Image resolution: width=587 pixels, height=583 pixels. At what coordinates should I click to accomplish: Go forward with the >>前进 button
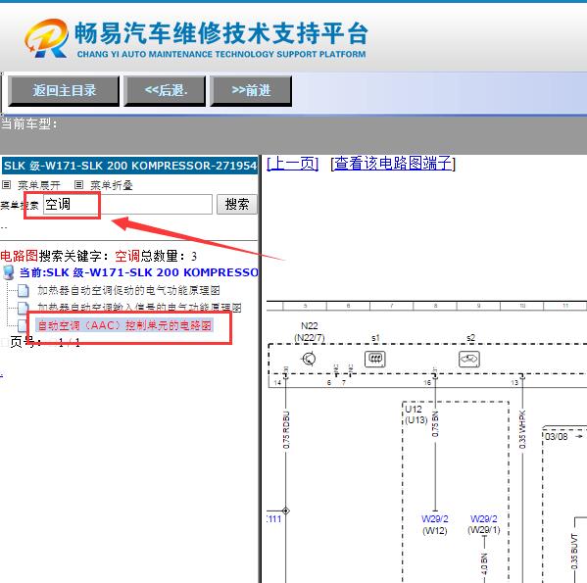coord(251,91)
